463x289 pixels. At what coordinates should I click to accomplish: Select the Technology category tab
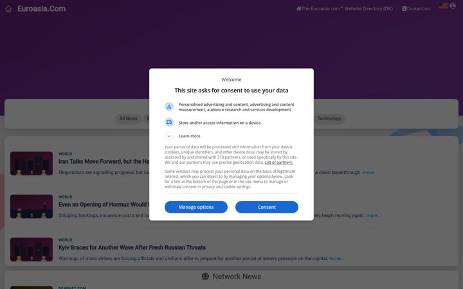pyautogui.click(x=329, y=119)
